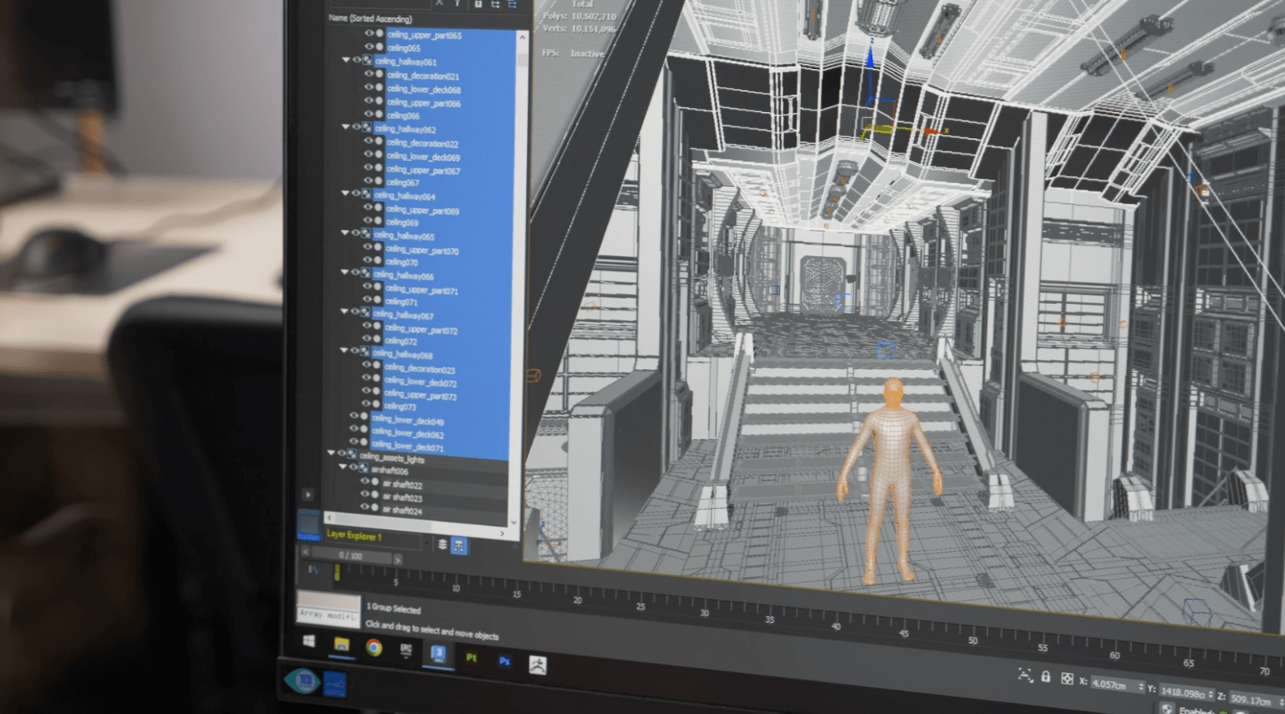Image resolution: width=1285 pixels, height=714 pixels.
Task: Open the Layer Explorer 1 dropdown
Action: coord(426,543)
